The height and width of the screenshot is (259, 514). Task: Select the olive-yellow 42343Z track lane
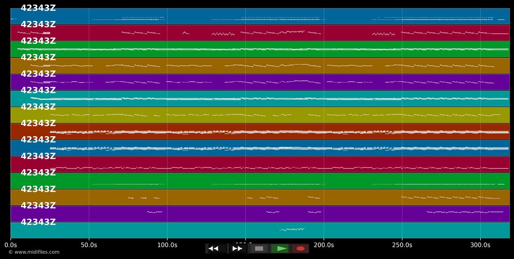pyautogui.click(x=260, y=115)
